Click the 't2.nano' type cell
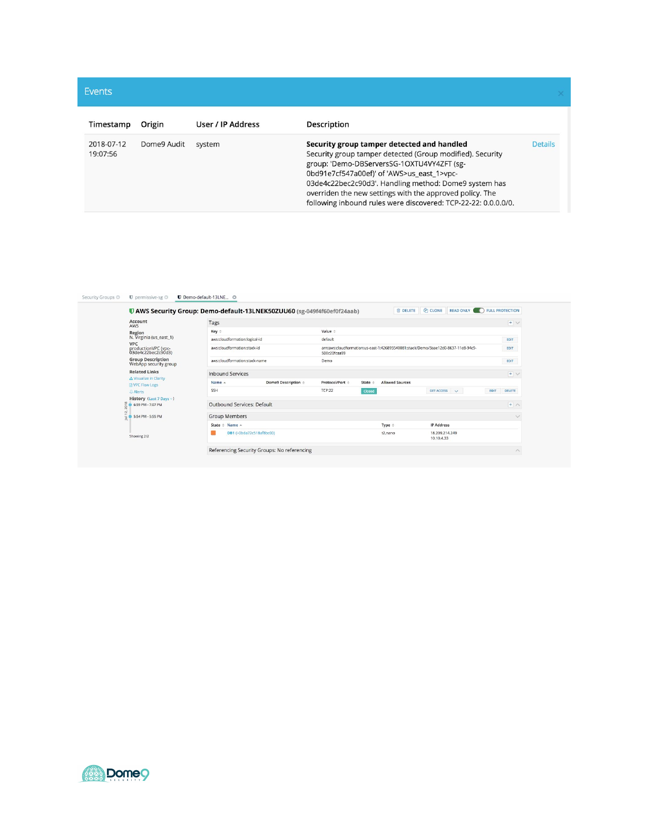This screenshot has height=834, width=645. tap(388, 433)
